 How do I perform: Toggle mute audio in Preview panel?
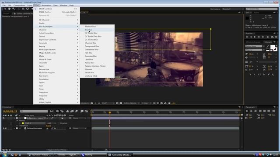[x=268, y=37]
